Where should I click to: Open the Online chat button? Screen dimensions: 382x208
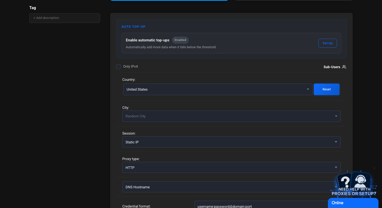pyautogui.click(x=353, y=203)
